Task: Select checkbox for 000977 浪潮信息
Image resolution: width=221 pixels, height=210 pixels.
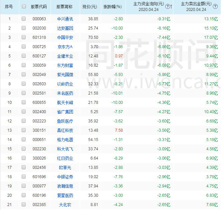Action: point(24,186)
